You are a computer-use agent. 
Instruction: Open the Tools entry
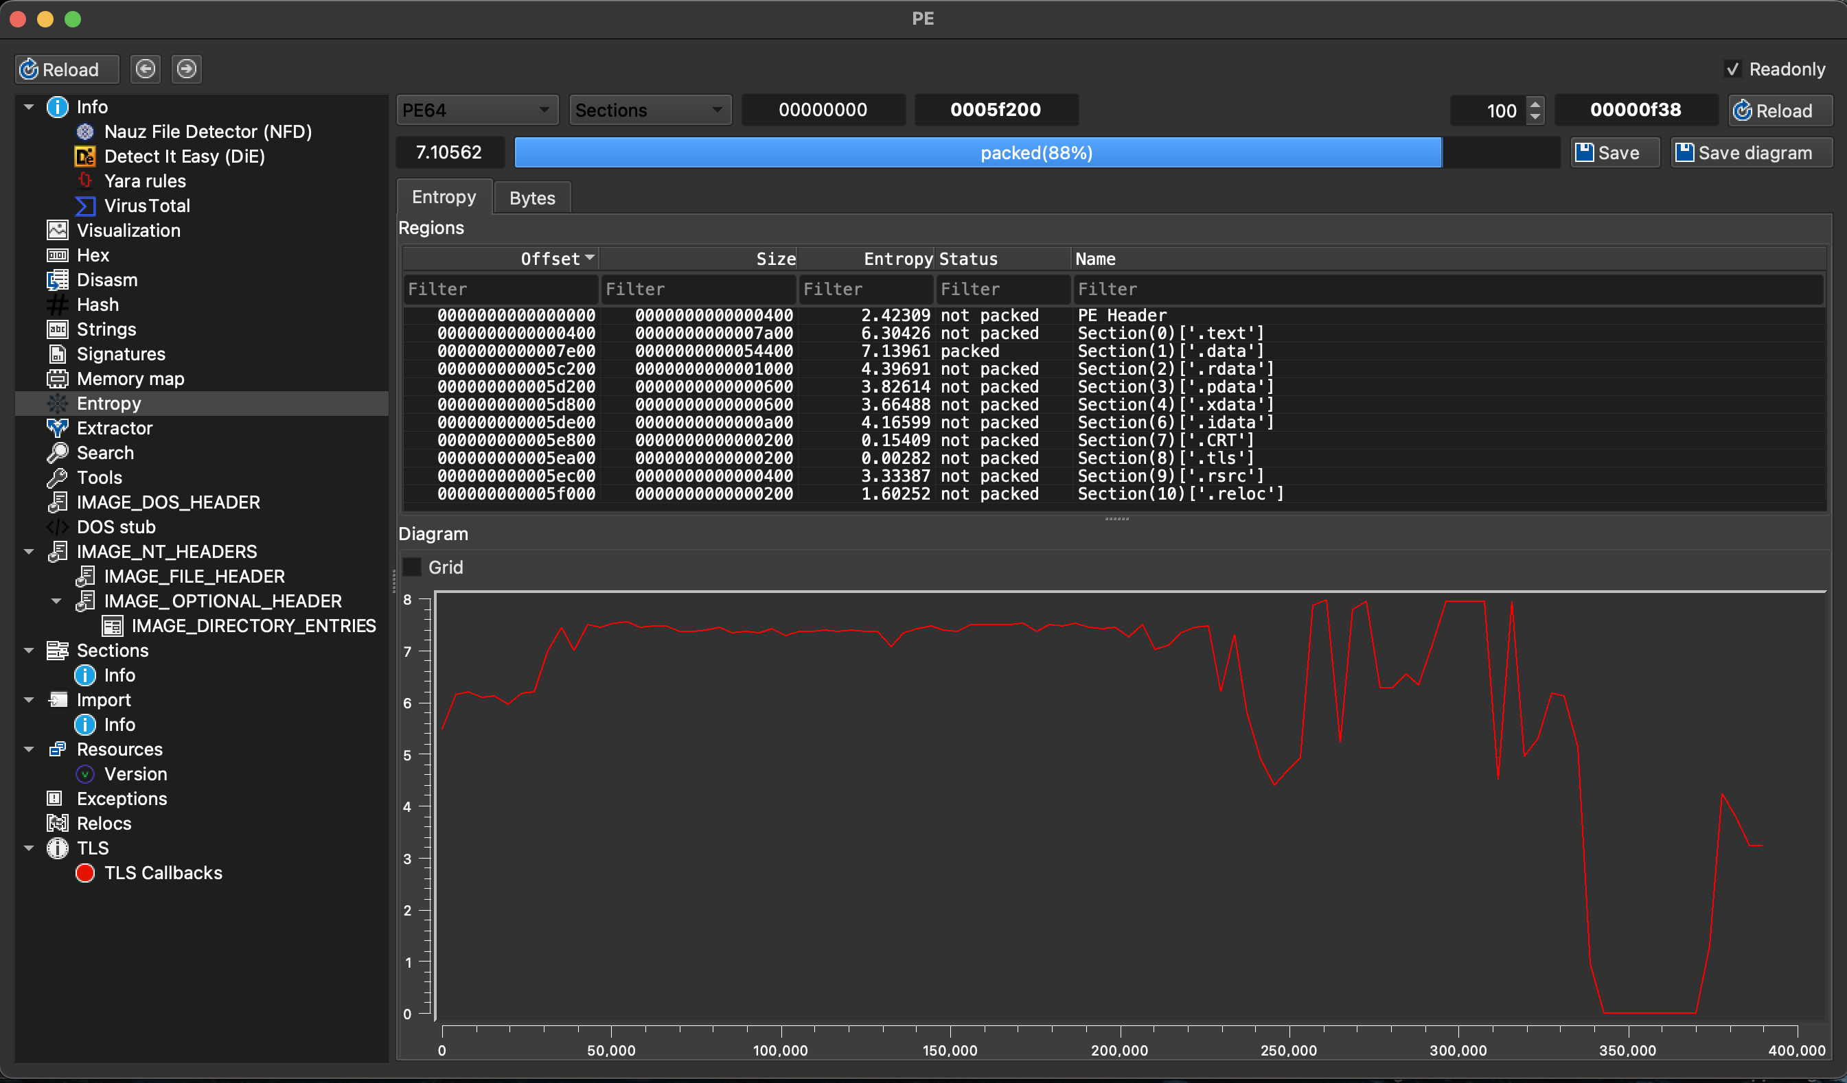[99, 478]
